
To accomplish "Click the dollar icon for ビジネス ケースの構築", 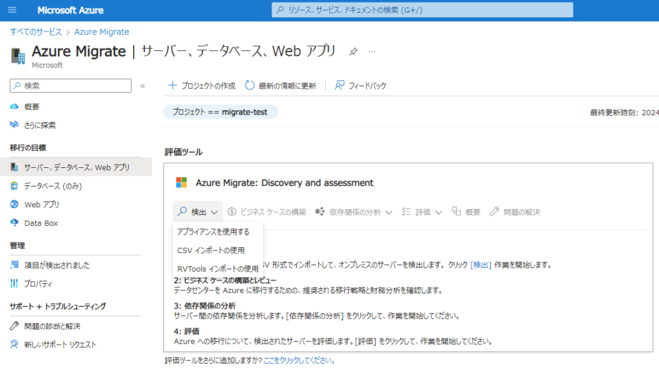I will pyautogui.click(x=232, y=212).
